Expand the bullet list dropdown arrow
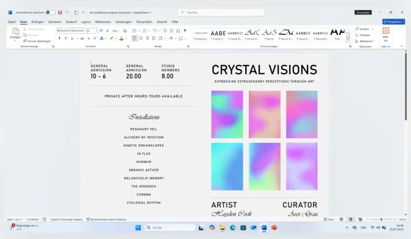 click(x=139, y=31)
